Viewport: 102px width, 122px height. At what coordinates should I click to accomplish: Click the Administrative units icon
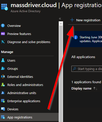(3, 93)
